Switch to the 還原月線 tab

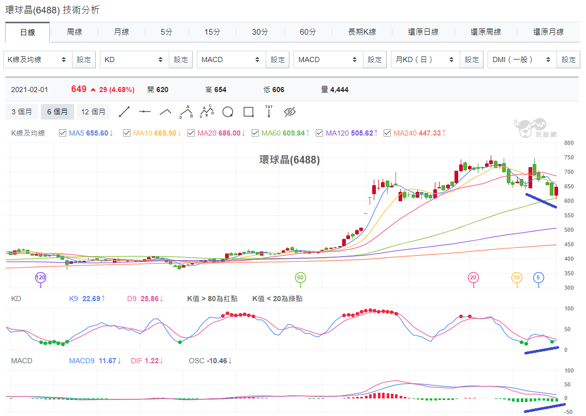pyautogui.click(x=548, y=32)
